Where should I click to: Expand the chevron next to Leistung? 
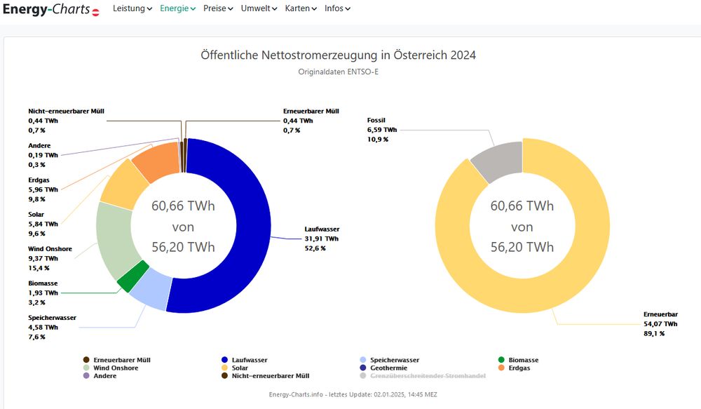tap(149, 9)
